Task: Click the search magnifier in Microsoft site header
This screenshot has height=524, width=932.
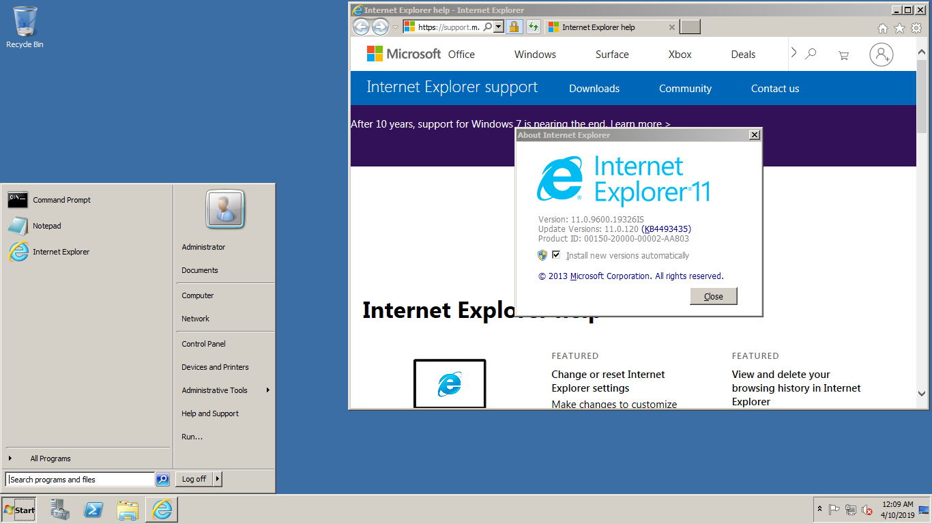Action: pyautogui.click(x=811, y=54)
